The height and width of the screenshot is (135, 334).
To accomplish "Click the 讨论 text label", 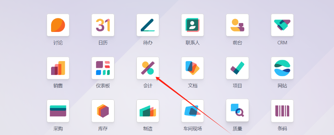I will point(58,43).
